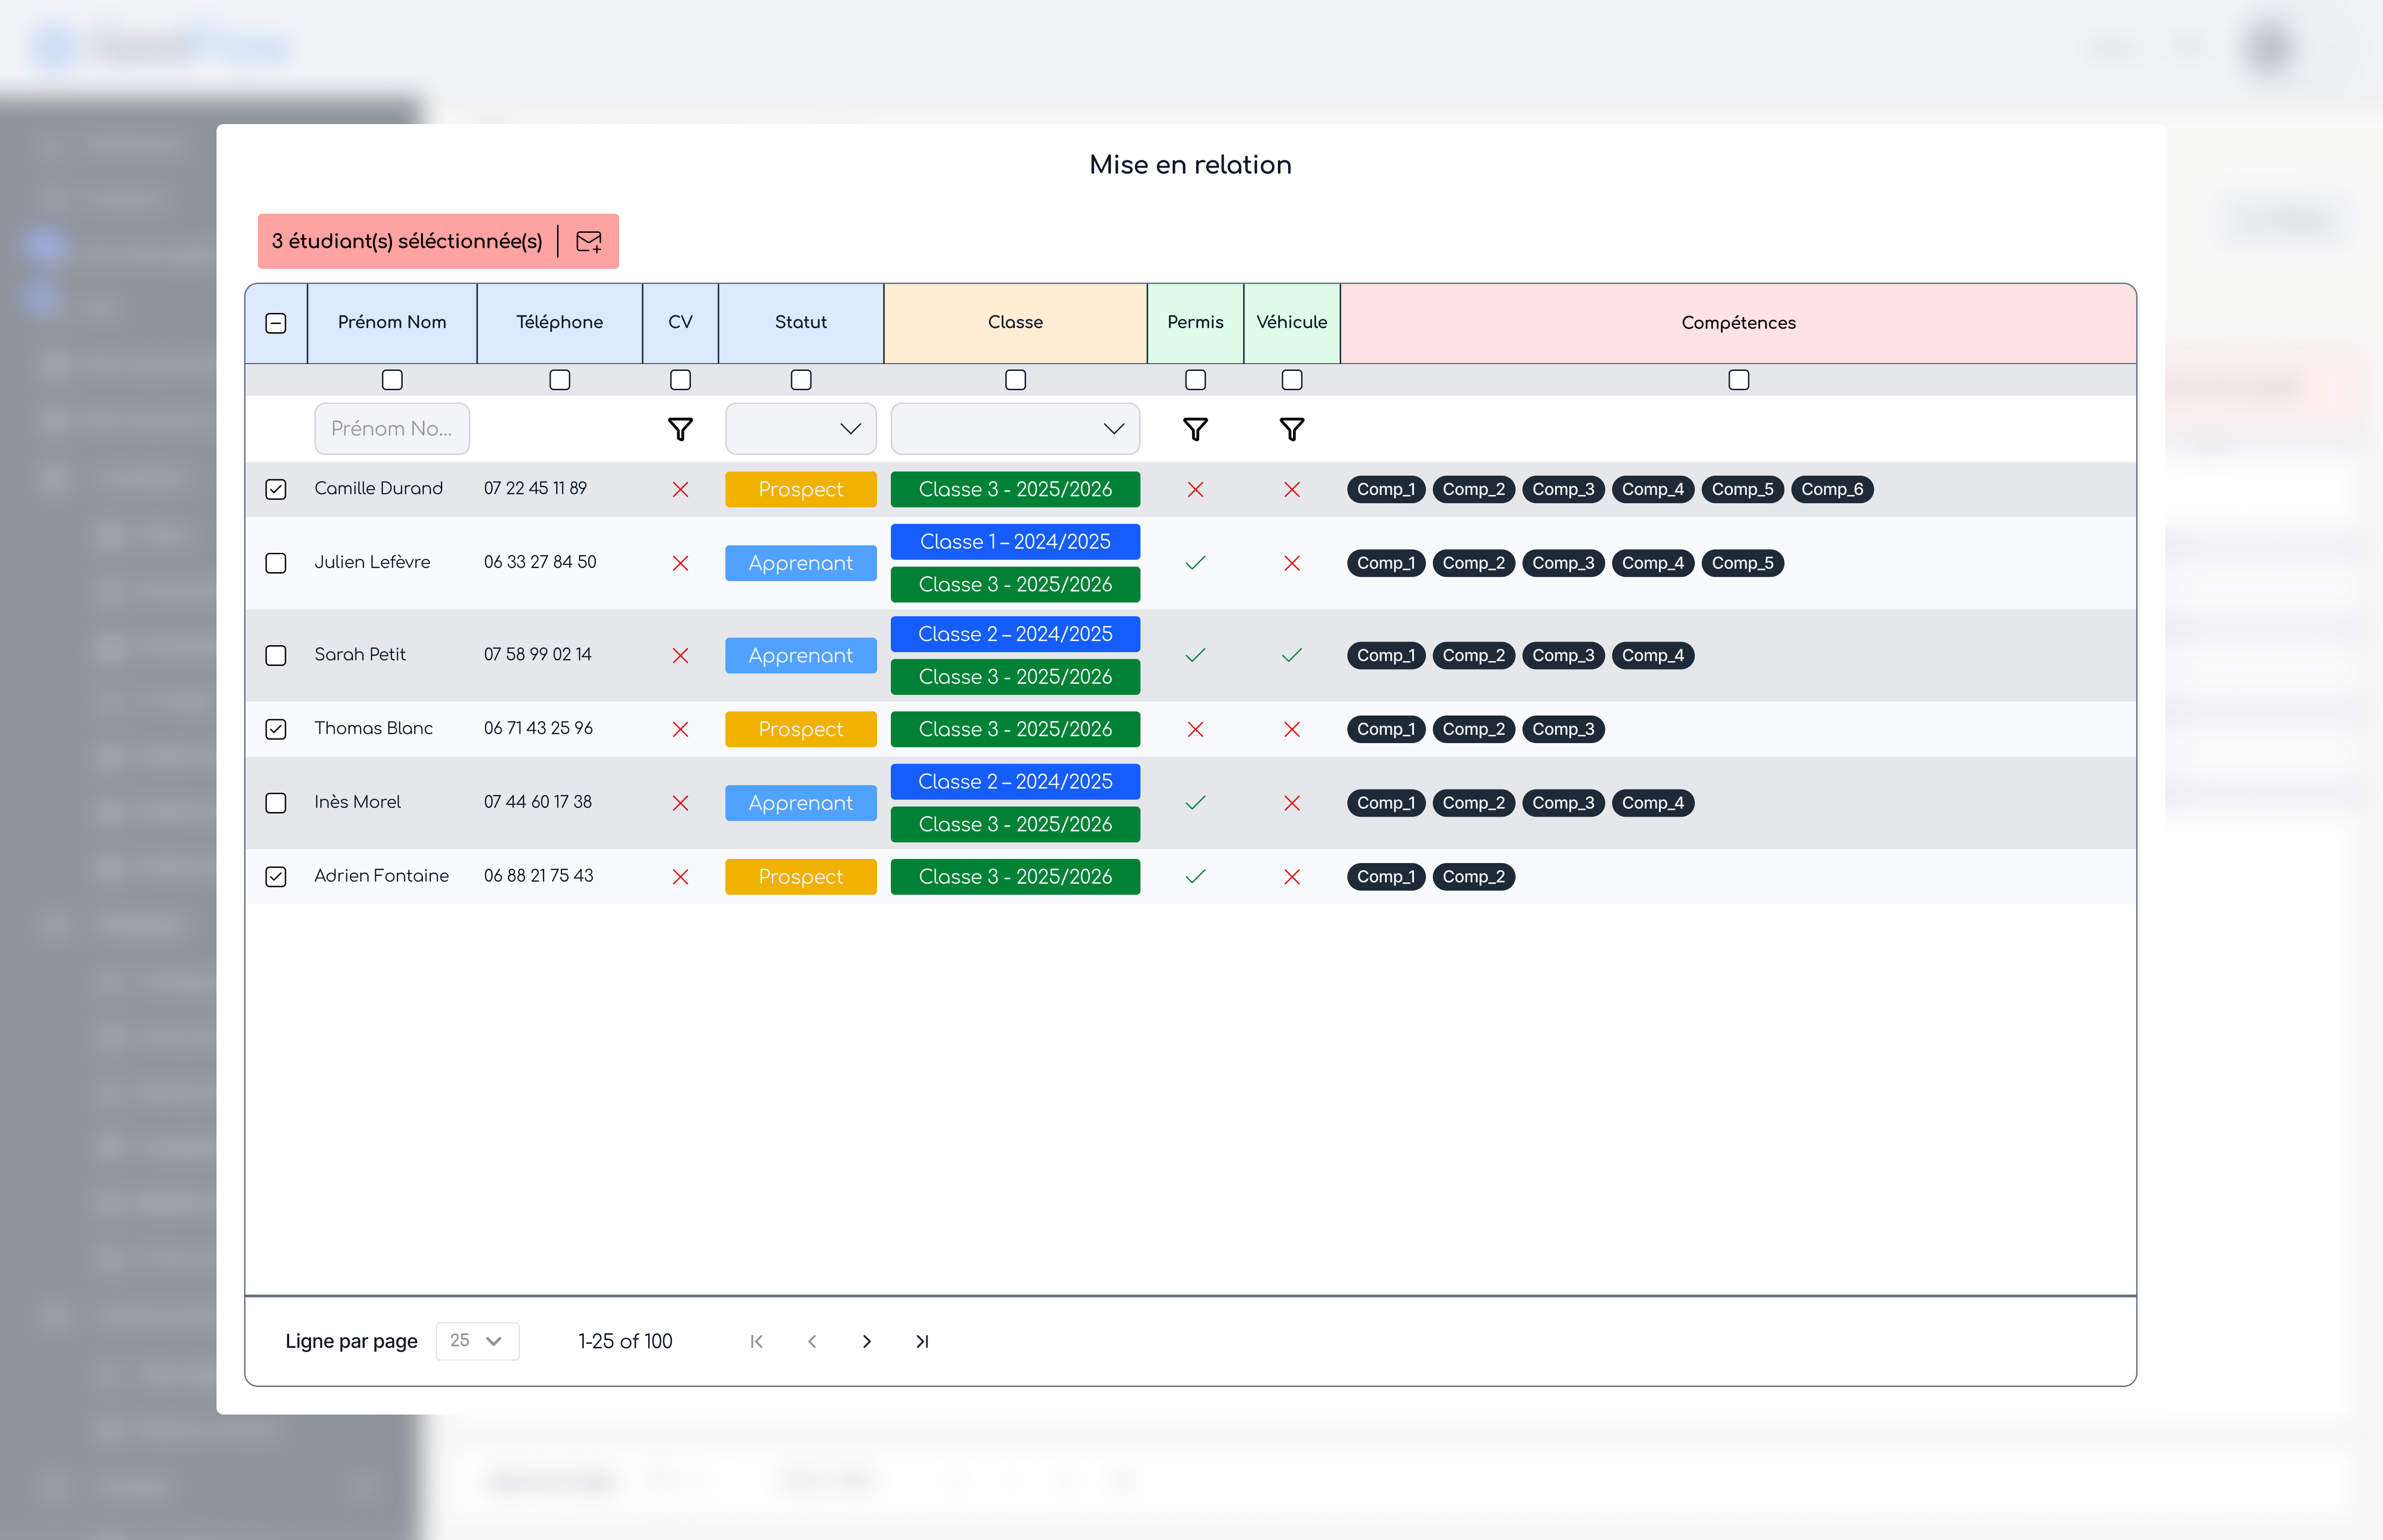Click the Classe column header
The width and height of the screenshot is (2383, 1540).
tap(1014, 322)
